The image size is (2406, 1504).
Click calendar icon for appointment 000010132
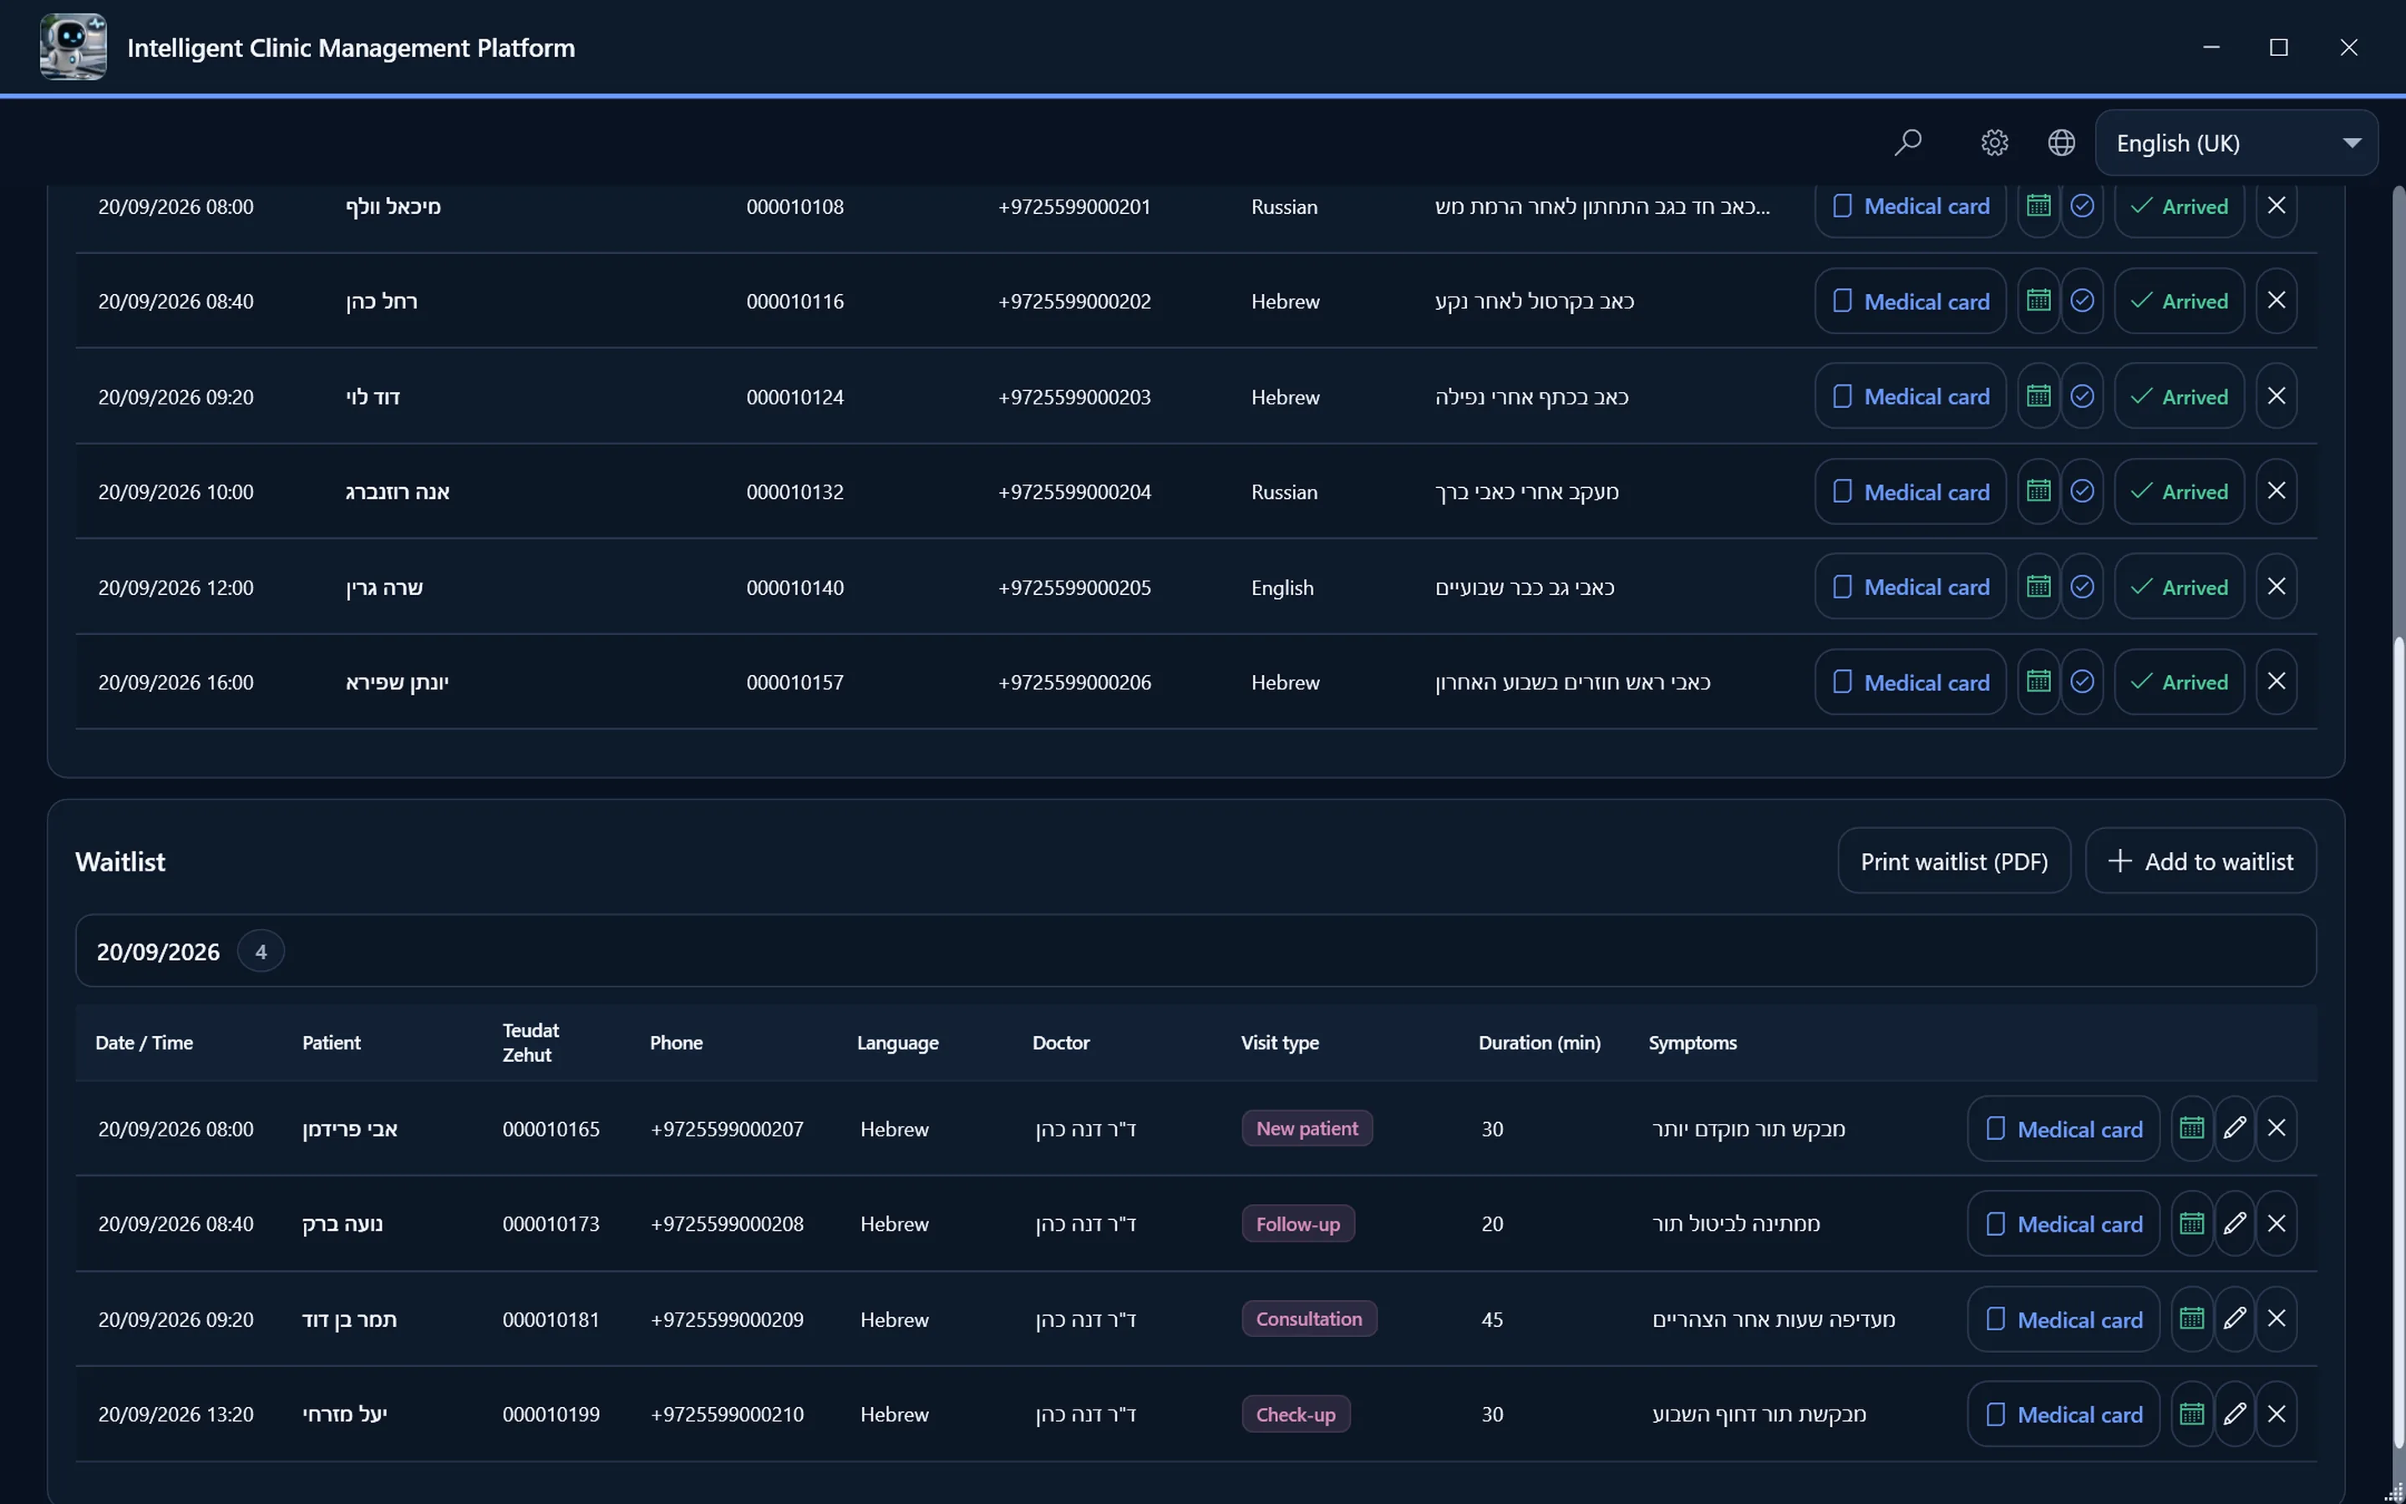pos(2038,491)
